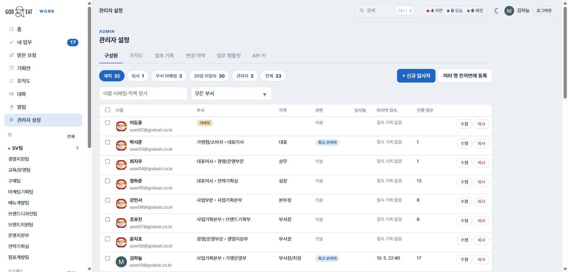Filter by 관리자 2 chip

click(245, 76)
